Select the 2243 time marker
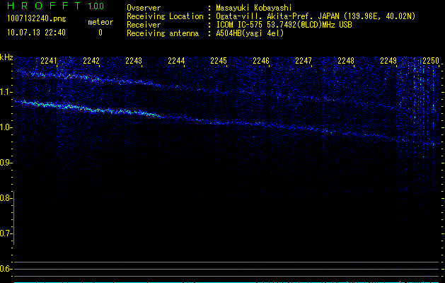445x283 pixels. coord(134,61)
